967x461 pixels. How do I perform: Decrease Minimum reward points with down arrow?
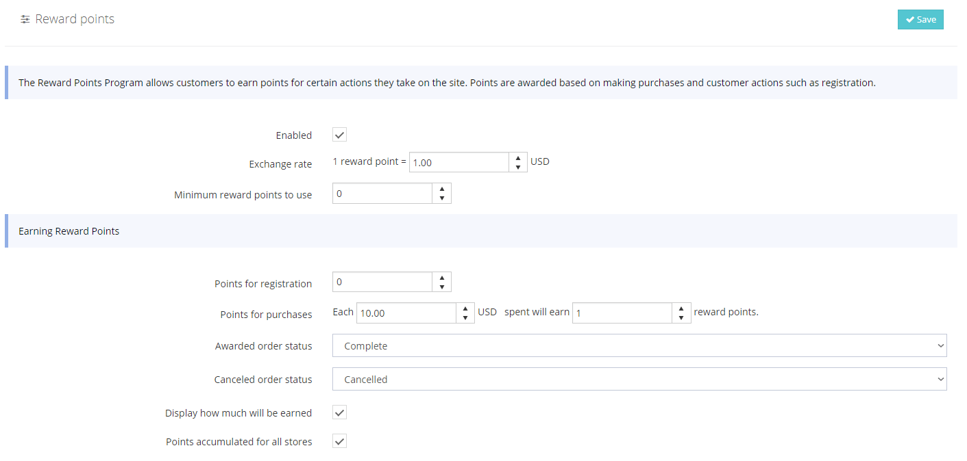click(x=442, y=198)
